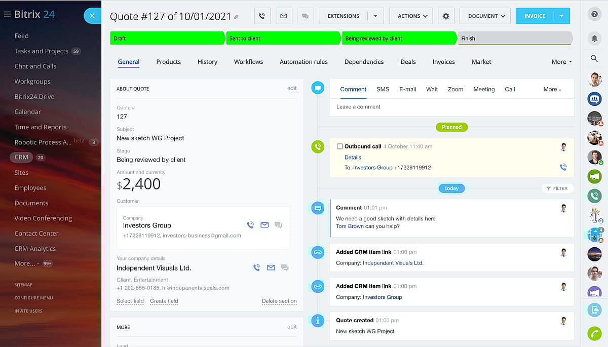Click the link icon beside Independent Visuals entry
Image resolution: width=608 pixels, height=347 pixels.
tap(318, 252)
